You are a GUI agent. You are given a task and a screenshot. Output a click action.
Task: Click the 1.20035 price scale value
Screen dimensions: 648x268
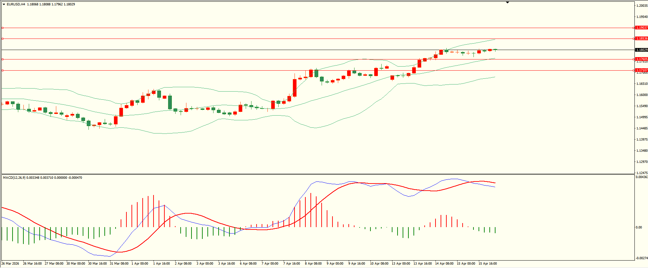642,6
